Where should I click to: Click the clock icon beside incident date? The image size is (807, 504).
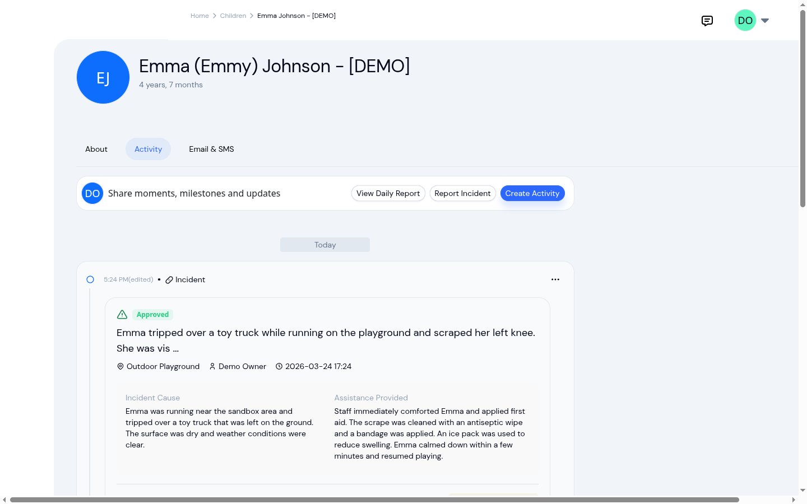coord(279,366)
